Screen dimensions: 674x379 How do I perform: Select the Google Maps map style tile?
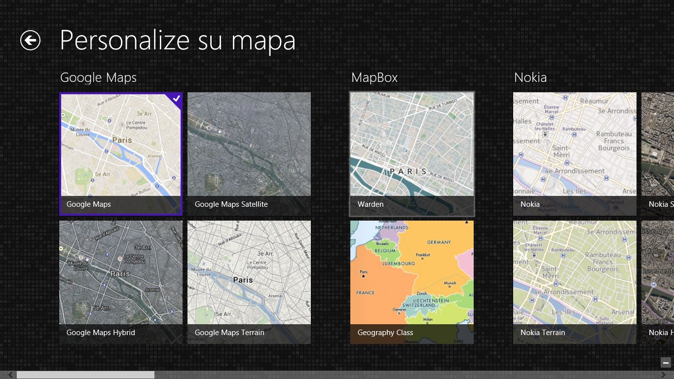coord(121,154)
